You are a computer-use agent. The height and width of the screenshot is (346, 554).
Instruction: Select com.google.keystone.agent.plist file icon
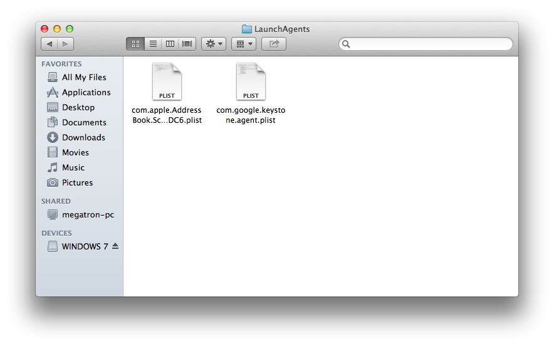tap(251, 81)
